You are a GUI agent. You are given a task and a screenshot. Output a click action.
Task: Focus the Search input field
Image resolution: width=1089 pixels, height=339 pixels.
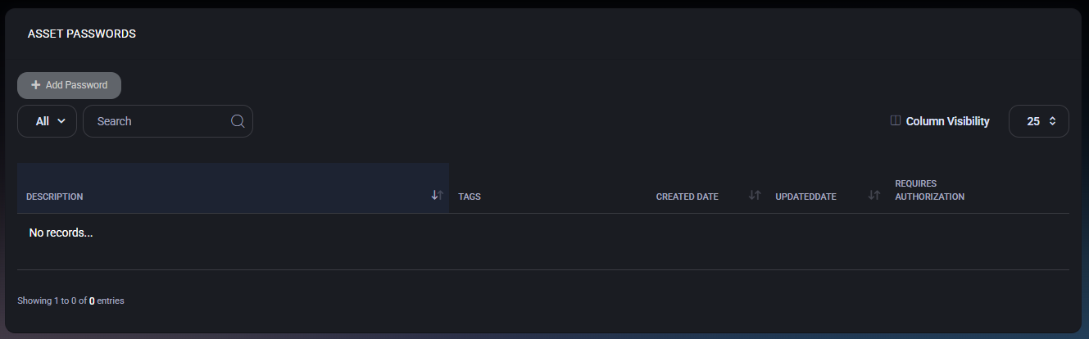click(x=160, y=121)
